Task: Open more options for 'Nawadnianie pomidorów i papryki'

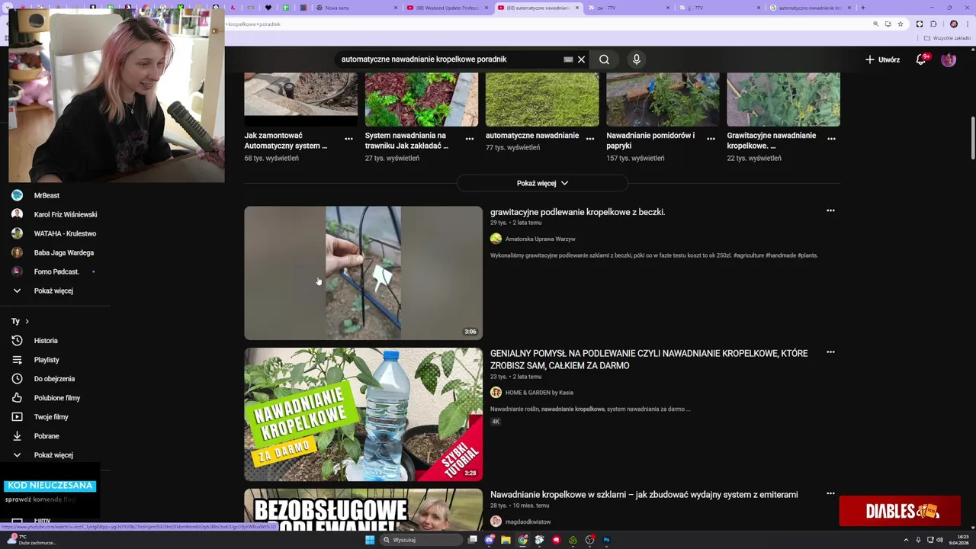Action: 711,139
